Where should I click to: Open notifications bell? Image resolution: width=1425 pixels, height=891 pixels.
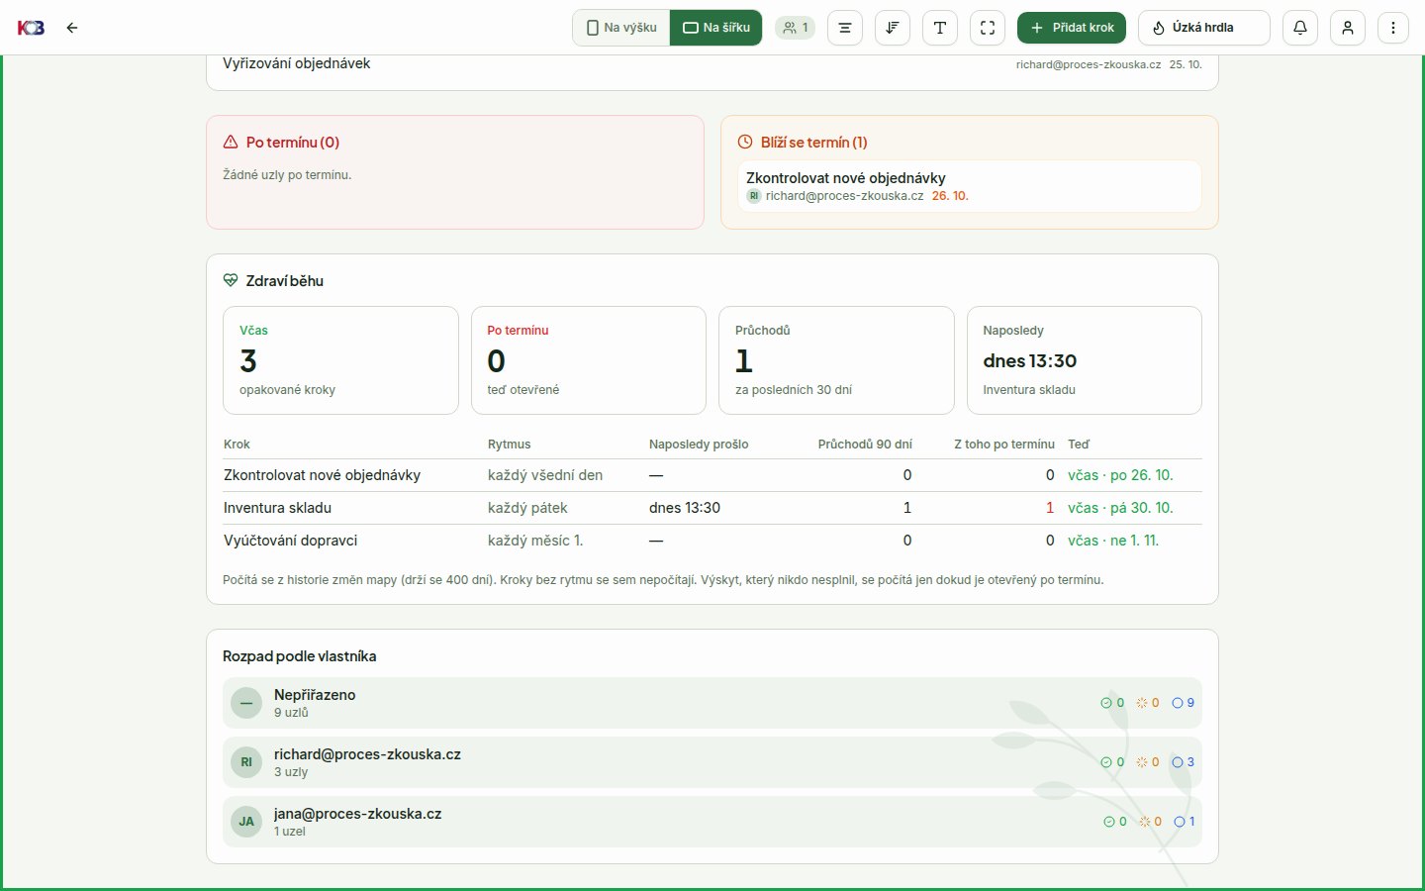[1300, 28]
